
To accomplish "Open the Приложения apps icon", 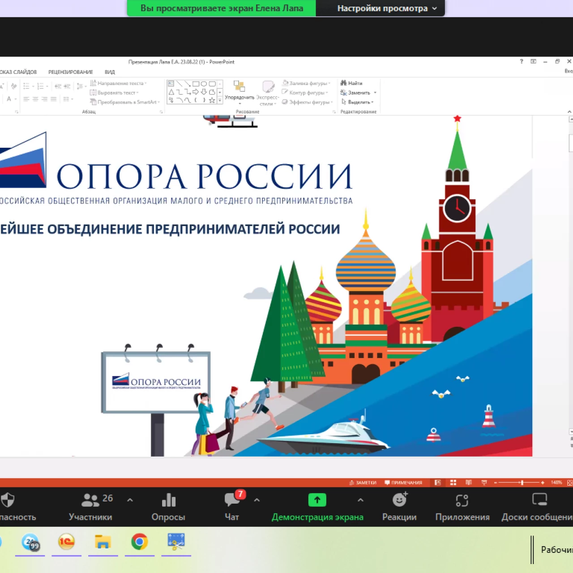I will point(462,500).
